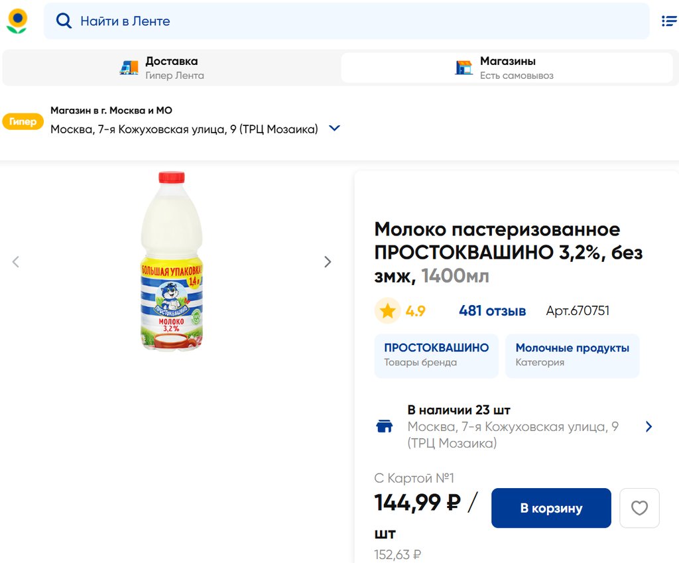The width and height of the screenshot is (679, 563).
Task: Show next product image
Action: (328, 262)
